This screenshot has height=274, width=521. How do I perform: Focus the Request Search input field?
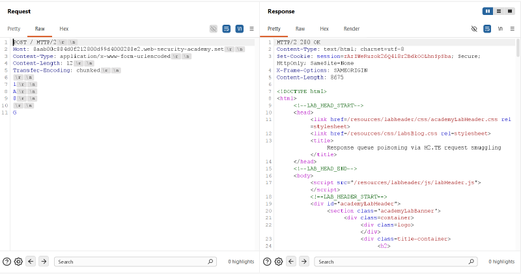pos(135,262)
